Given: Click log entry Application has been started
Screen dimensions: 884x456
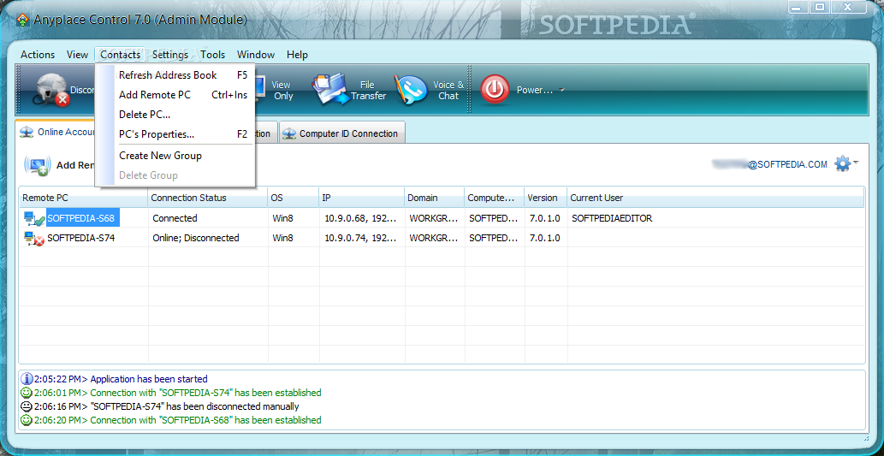Looking at the screenshot, I should [149, 379].
